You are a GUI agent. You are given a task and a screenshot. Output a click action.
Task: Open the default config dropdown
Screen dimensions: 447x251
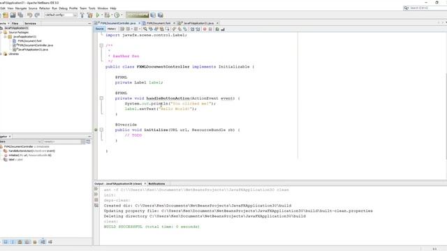pos(61,15)
